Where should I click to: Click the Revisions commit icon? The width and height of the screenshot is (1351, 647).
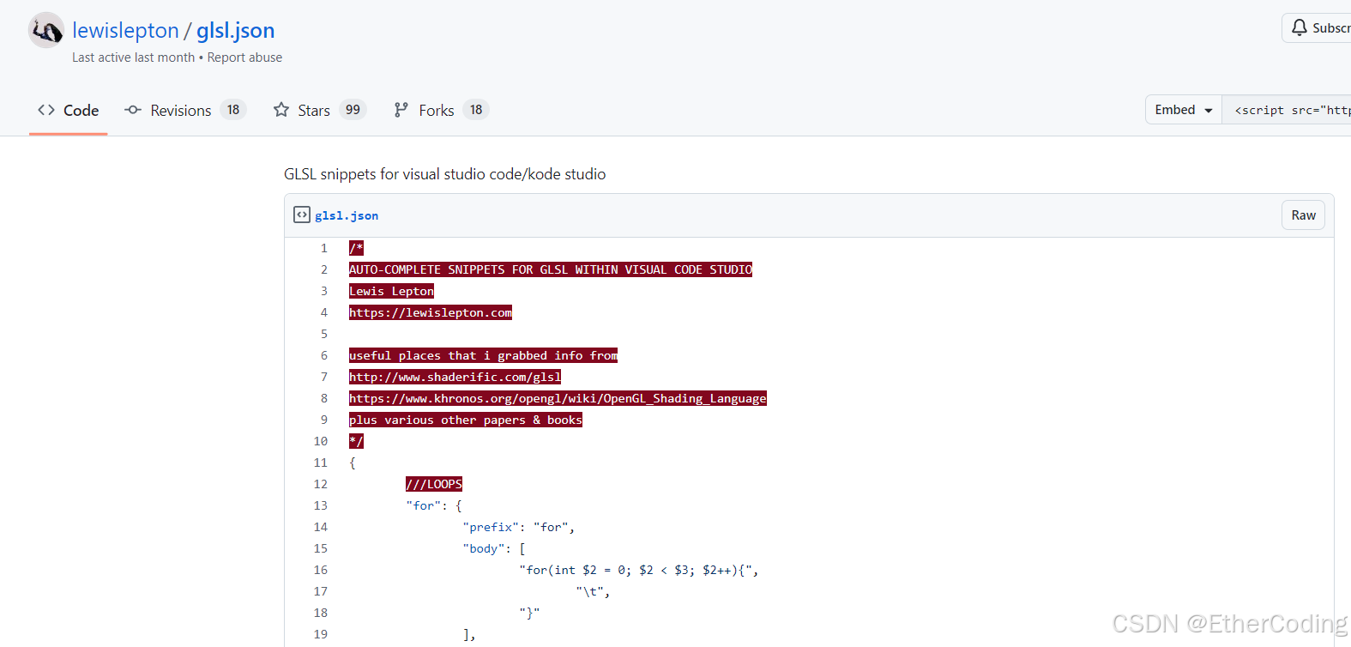pyautogui.click(x=133, y=110)
